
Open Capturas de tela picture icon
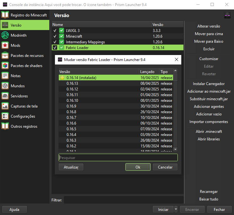click(x=5, y=106)
